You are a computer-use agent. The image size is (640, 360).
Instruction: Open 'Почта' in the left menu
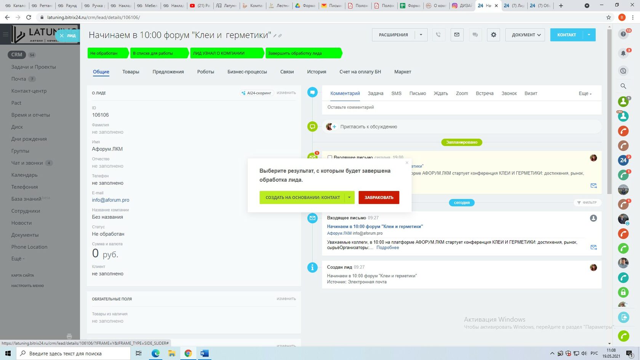click(x=19, y=79)
